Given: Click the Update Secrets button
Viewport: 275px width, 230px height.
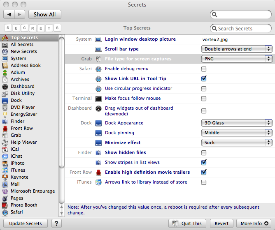Looking at the screenshot, I should [x=26, y=223].
